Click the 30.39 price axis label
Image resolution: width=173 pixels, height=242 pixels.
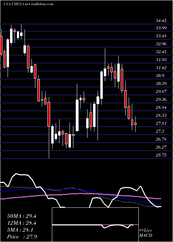click(x=161, y=84)
